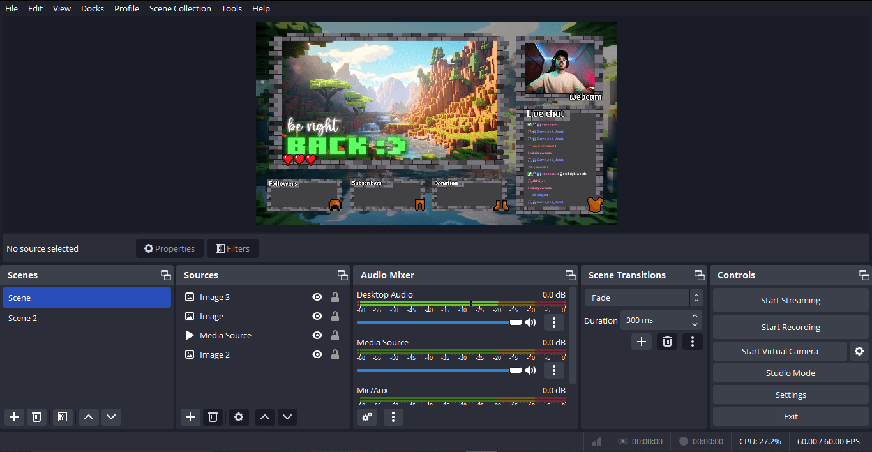
Task: Undock the Sources panel
Action: point(343,275)
